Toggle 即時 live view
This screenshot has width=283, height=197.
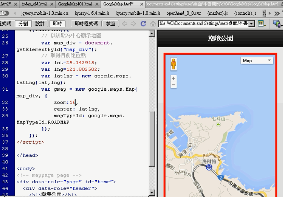[57, 24]
